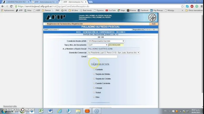Image resolution: width=204 pixels, height=114 pixels.
Task: Tick the Cuenta Corriente checkbox
Action: pos(94,83)
